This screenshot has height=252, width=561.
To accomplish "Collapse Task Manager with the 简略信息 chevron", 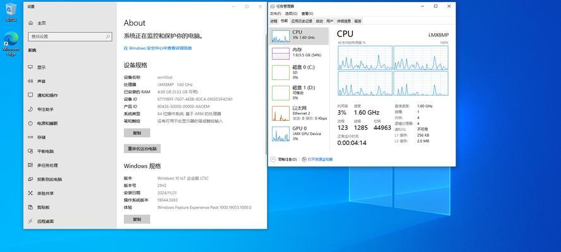I will tap(273, 159).
